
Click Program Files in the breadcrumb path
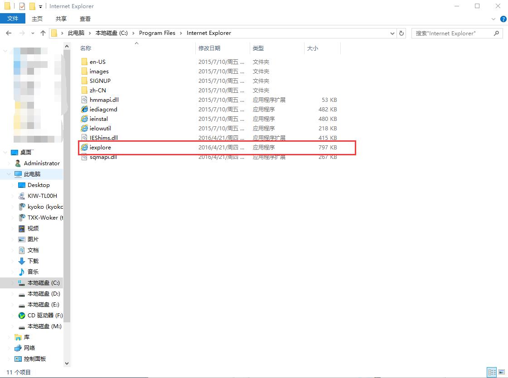tap(157, 33)
